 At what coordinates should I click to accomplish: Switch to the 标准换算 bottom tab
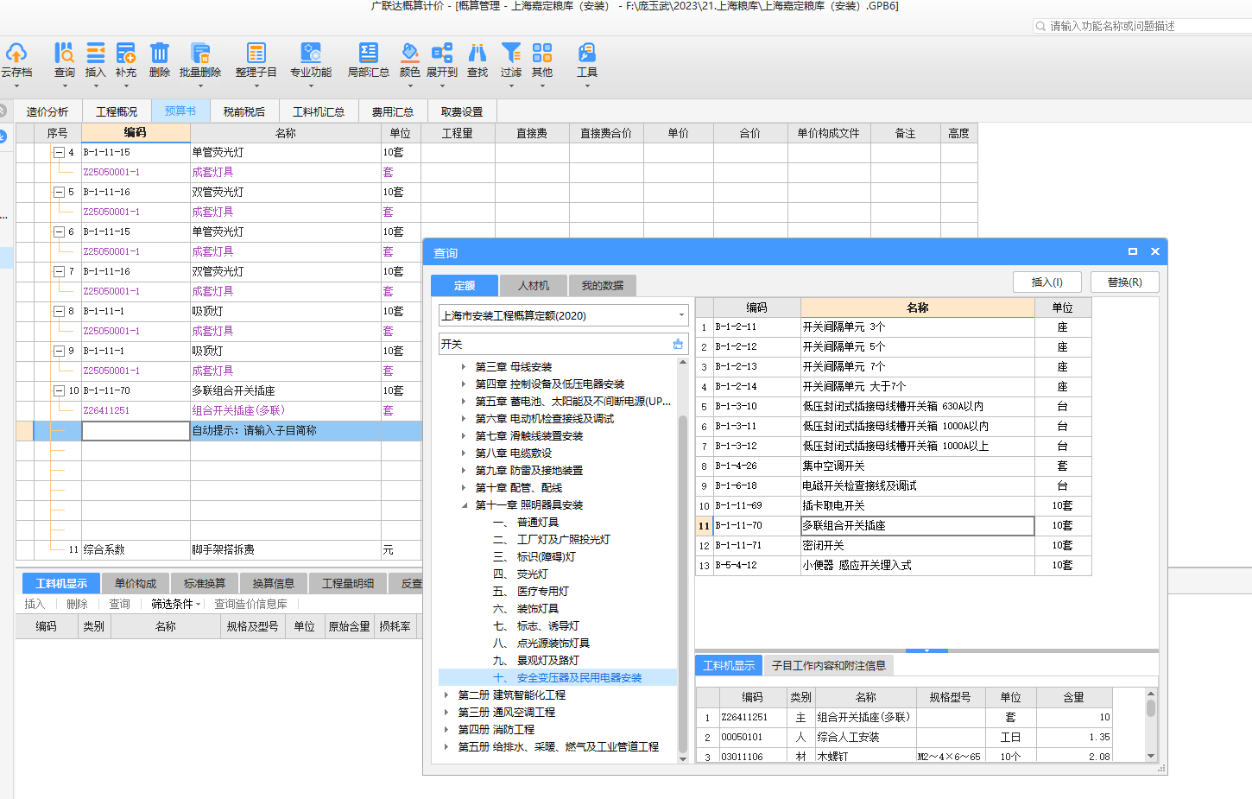(205, 583)
